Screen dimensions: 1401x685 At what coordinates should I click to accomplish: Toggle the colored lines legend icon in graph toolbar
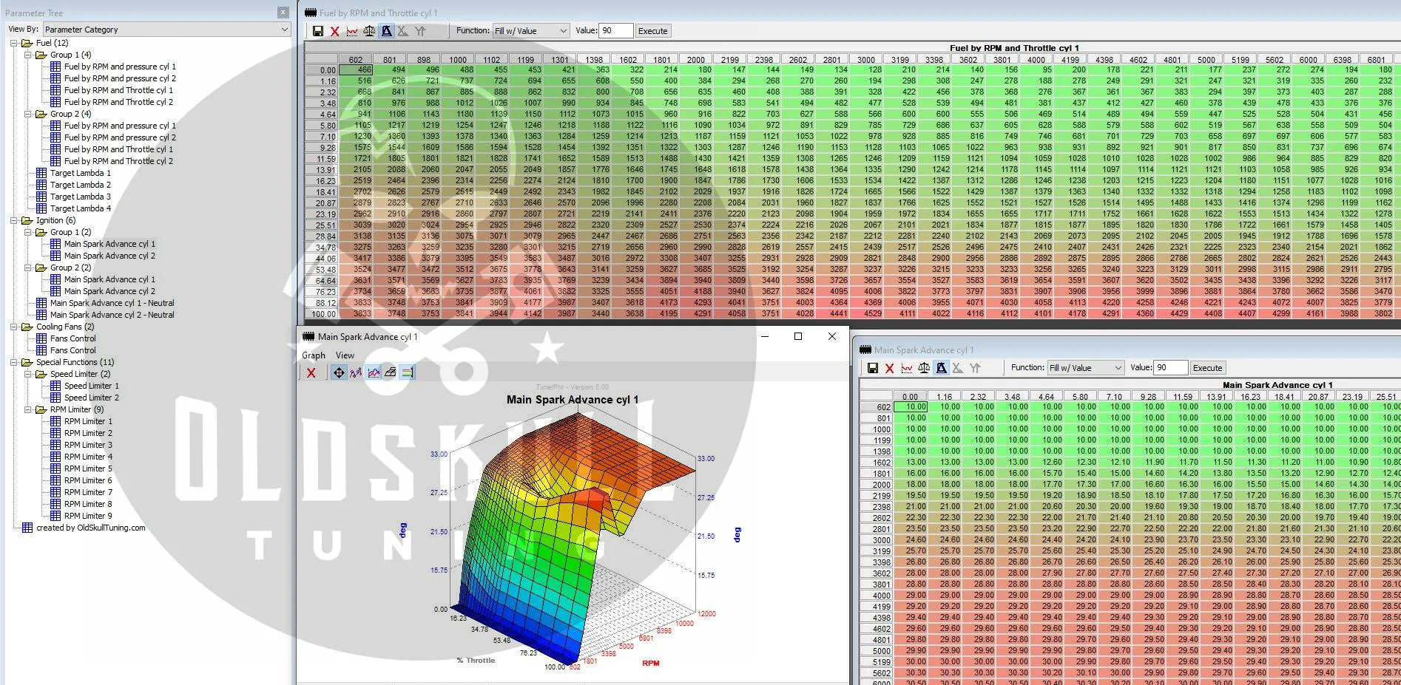408,372
